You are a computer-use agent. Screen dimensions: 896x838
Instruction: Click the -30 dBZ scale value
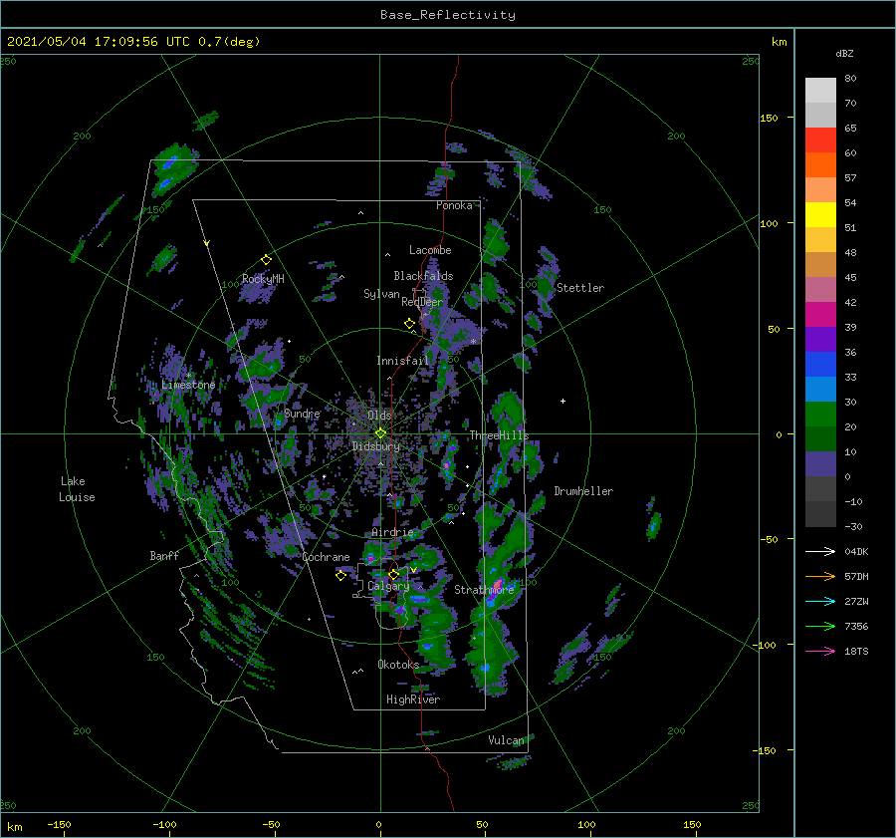853,526
